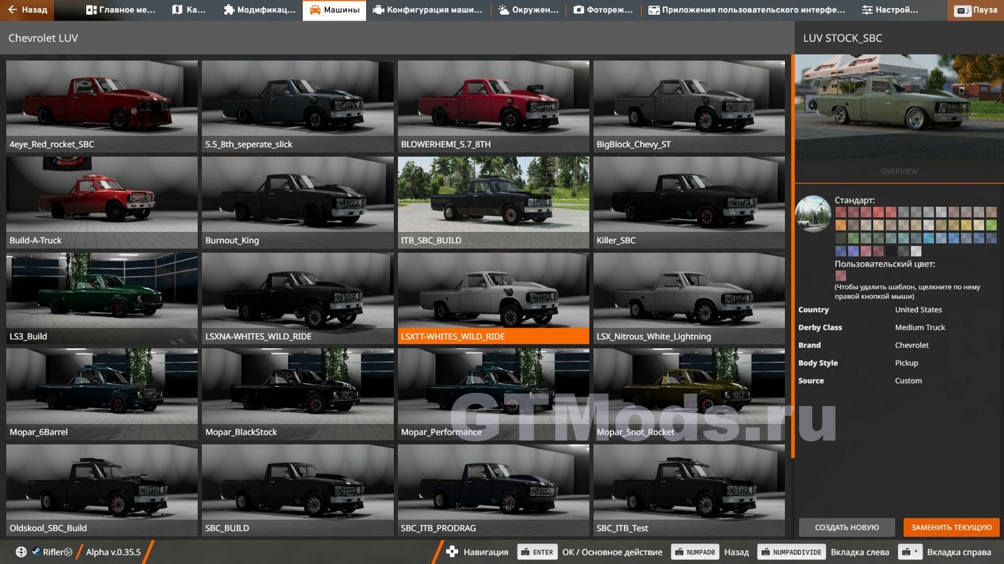Open the Фоторежим camera tab
1004x564 pixels.
pyautogui.click(x=603, y=10)
